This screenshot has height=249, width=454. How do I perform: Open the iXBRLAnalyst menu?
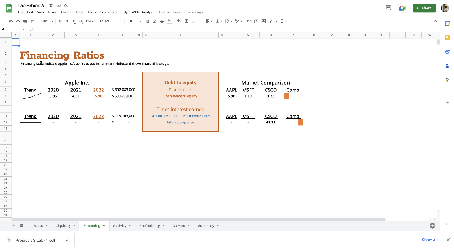(x=142, y=12)
